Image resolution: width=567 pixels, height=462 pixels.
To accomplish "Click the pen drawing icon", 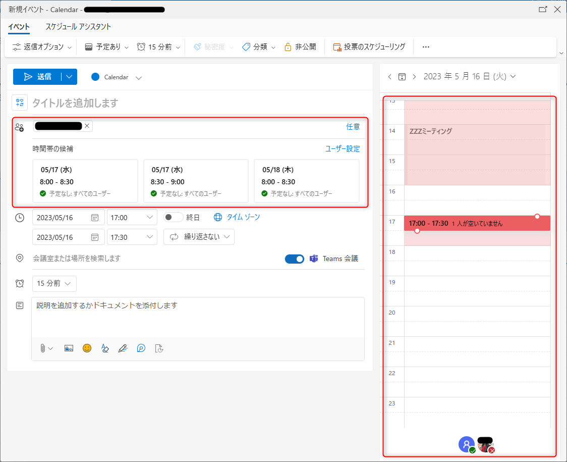I will (x=123, y=348).
